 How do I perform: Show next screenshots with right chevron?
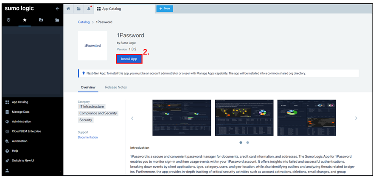356,118
